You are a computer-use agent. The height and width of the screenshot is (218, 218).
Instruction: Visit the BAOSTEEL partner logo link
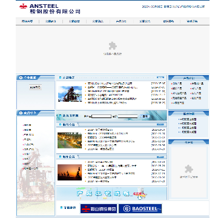tap(140, 209)
